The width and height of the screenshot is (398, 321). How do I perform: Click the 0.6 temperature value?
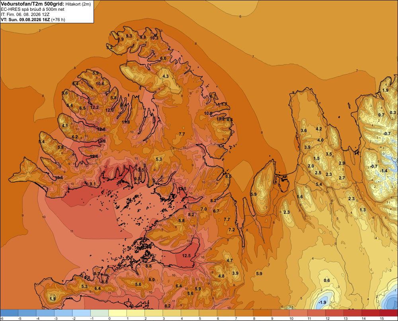(327, 281)
